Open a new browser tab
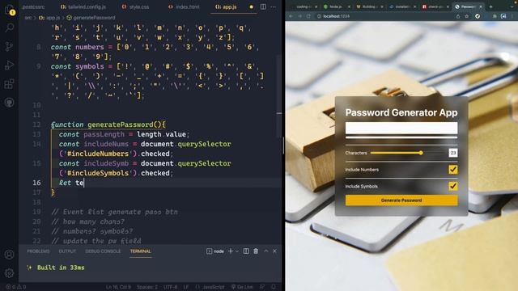This screenshot has height=291, width=518. (490, 6)
